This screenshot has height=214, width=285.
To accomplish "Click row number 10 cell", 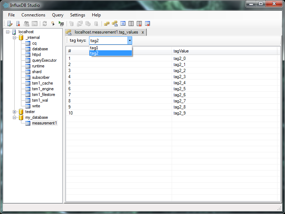I will tap(119, 113).
